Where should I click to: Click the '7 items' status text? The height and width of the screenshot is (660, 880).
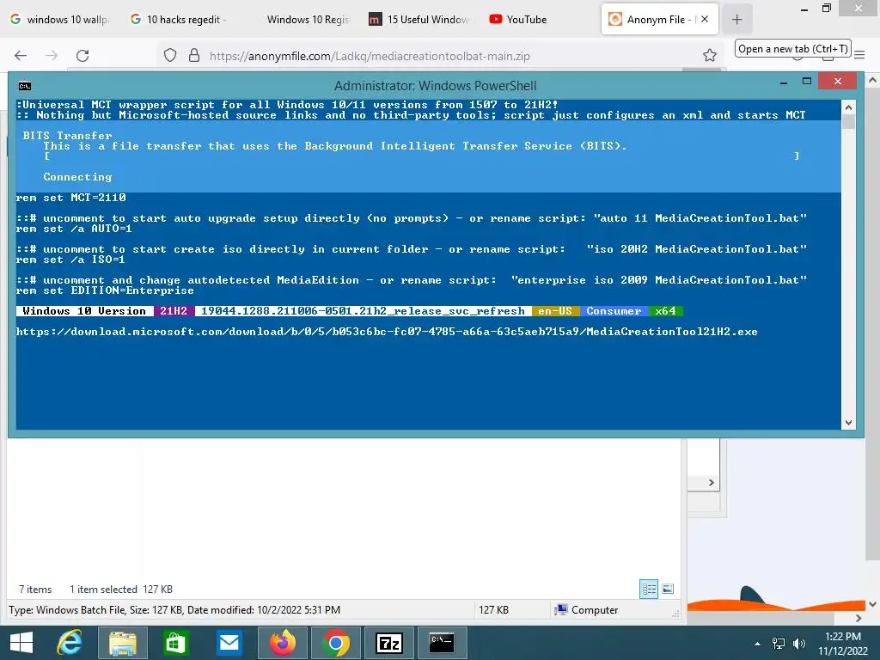[35, 590]
